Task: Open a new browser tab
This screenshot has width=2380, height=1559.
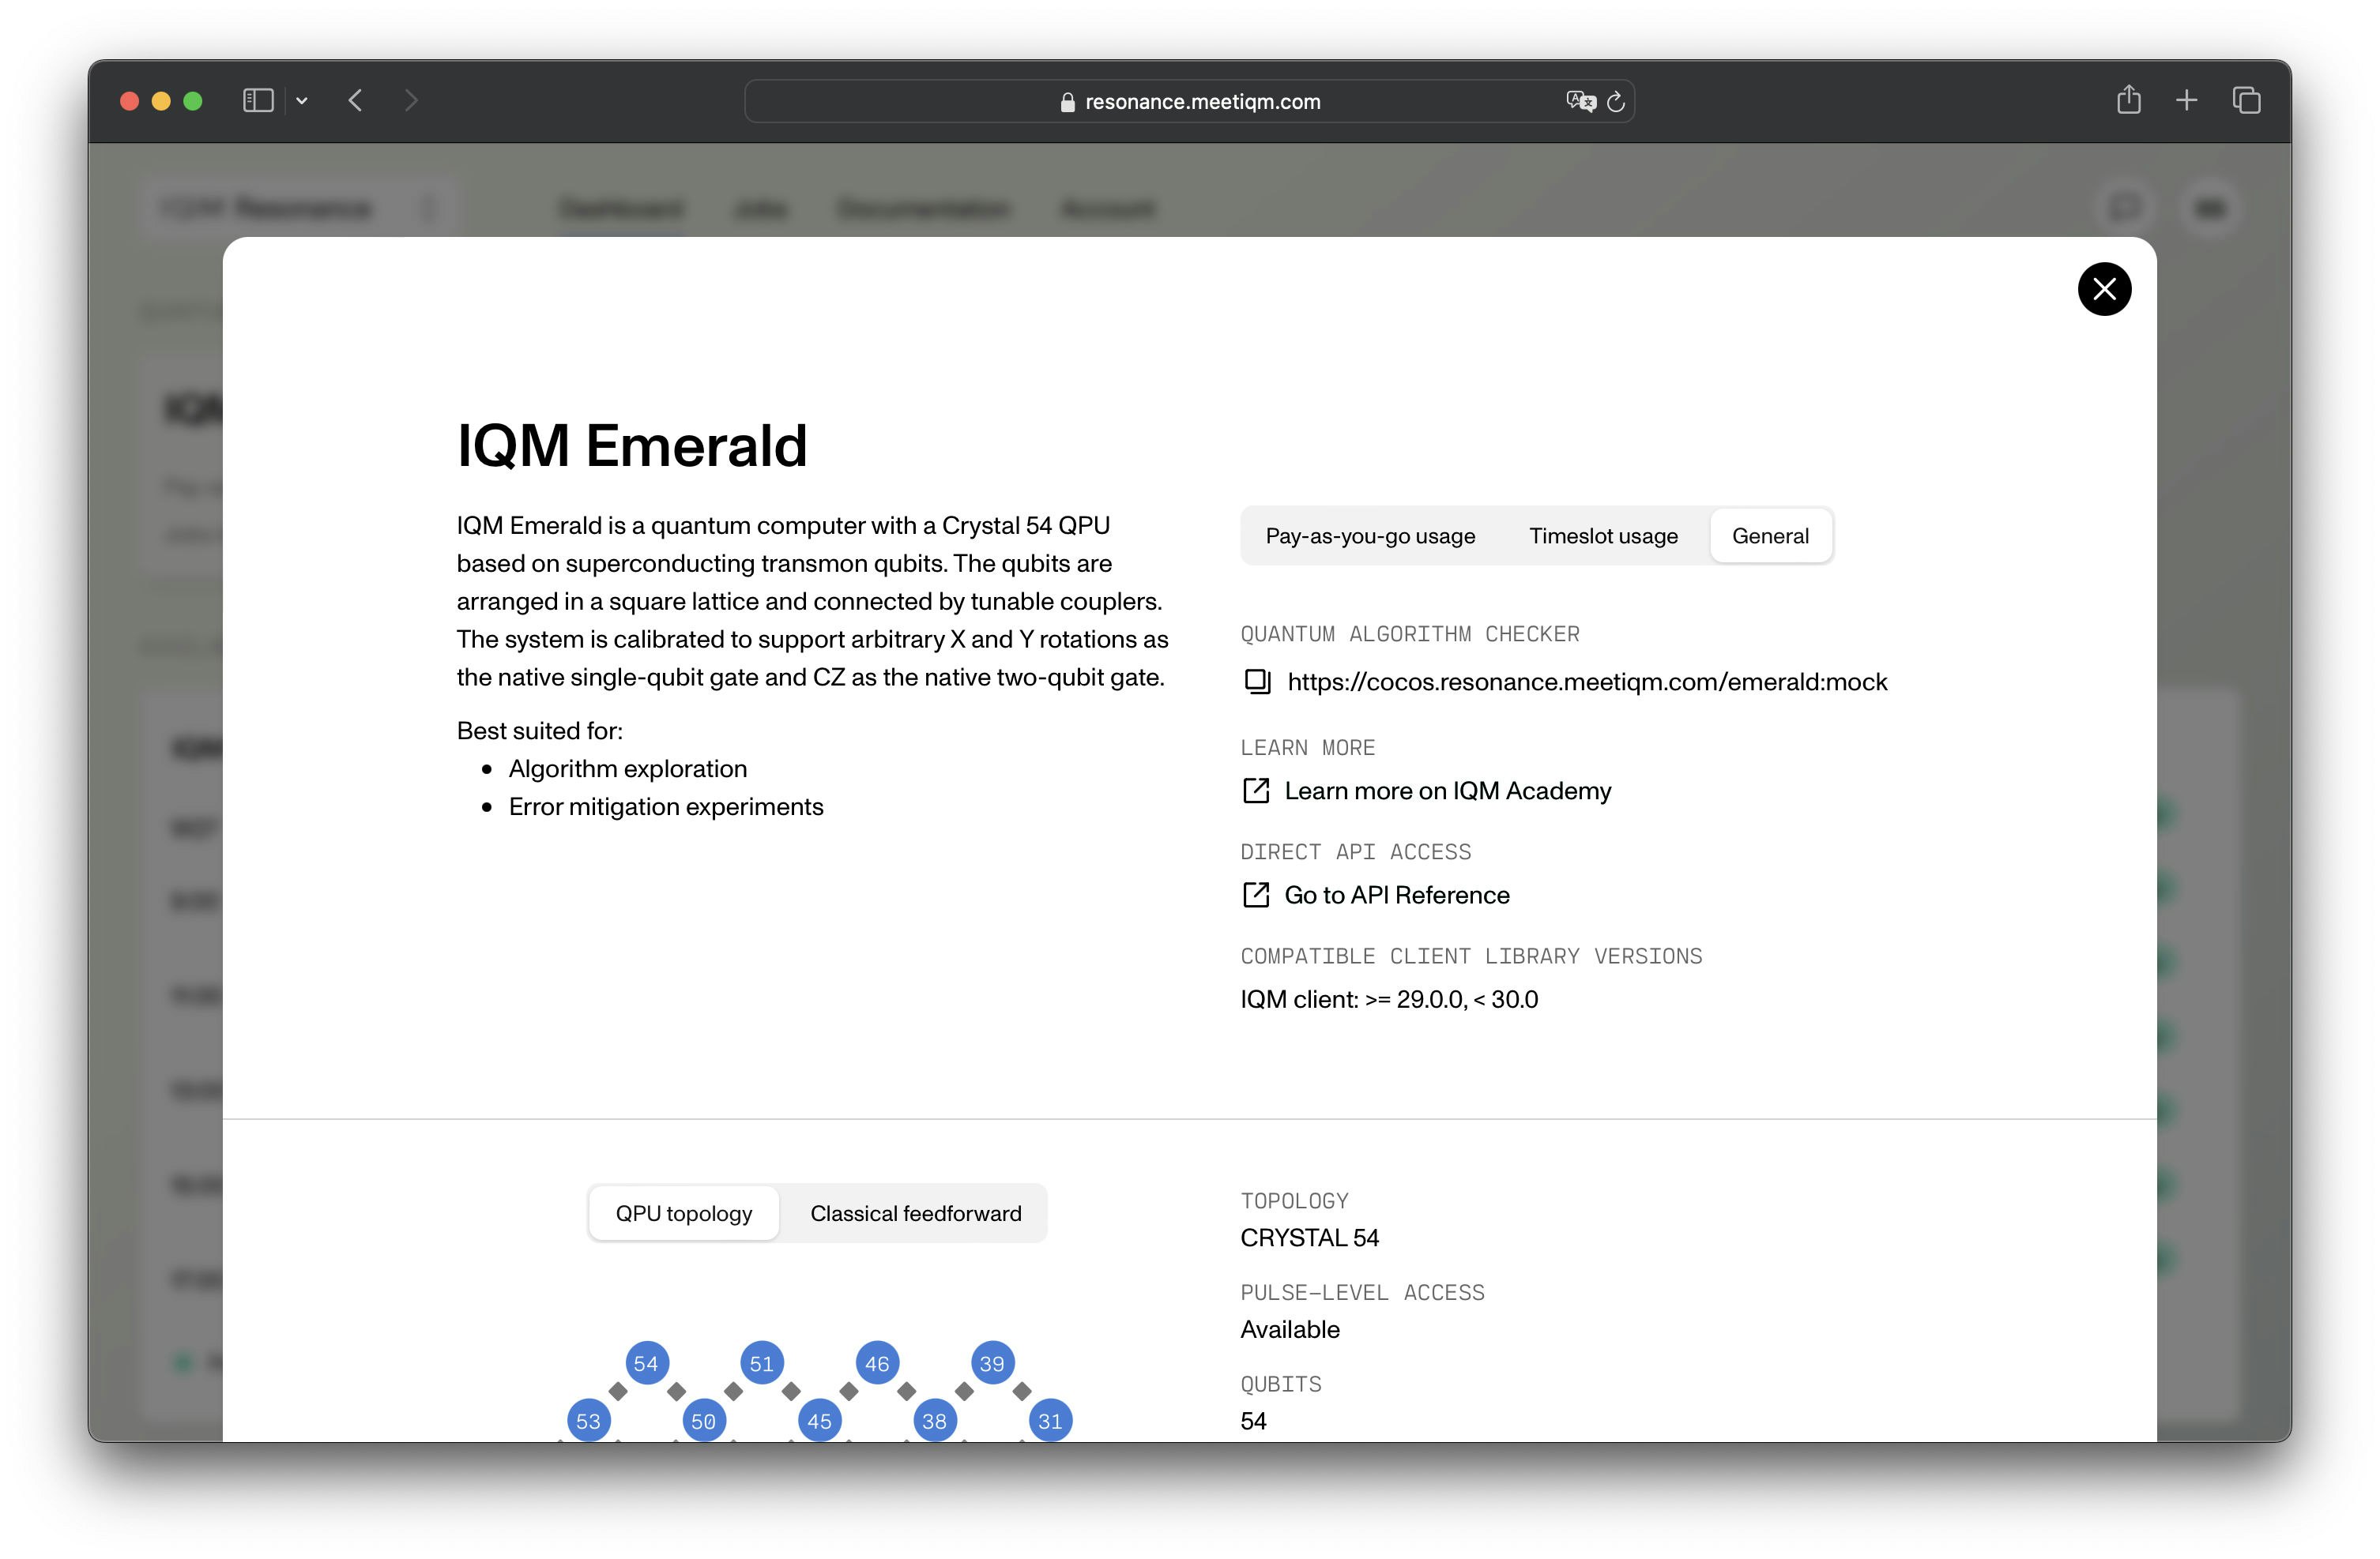Action: [x=2187, y=100]
